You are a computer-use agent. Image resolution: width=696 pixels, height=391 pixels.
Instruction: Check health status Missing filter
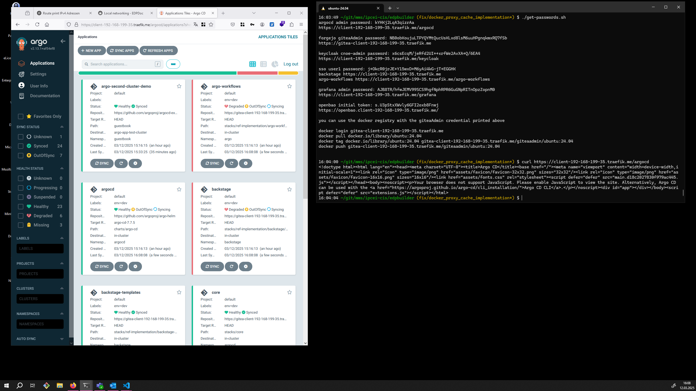tap(21, 225)
